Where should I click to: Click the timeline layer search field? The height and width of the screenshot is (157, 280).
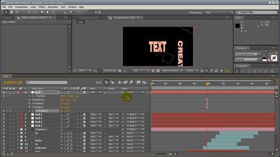pos(47,82)
